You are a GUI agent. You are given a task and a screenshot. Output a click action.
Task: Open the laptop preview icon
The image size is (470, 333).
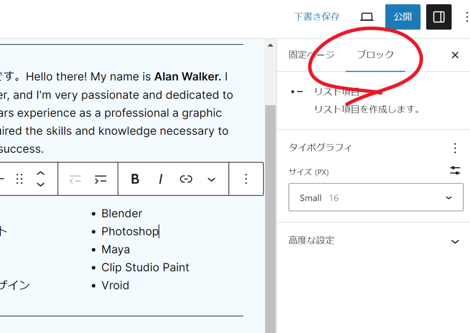[366, 17]
